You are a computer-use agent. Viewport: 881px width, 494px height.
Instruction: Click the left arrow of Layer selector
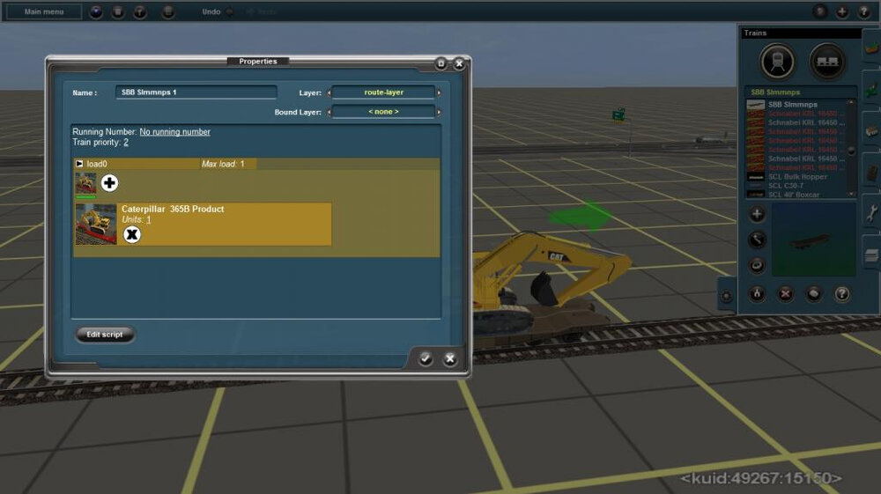click(x=329, y=92)
